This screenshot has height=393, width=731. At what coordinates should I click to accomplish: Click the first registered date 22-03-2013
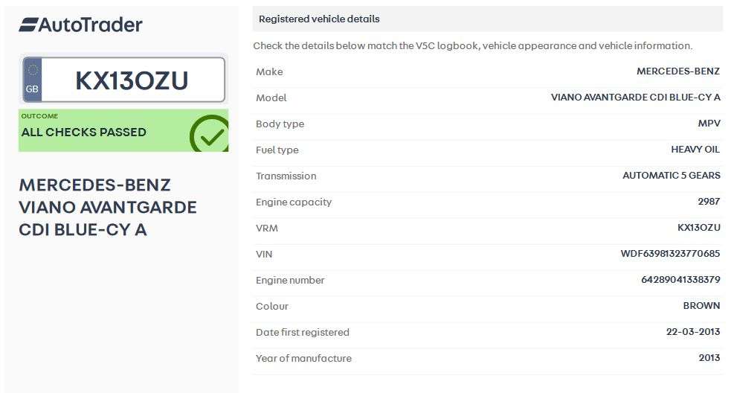[692, 332]
